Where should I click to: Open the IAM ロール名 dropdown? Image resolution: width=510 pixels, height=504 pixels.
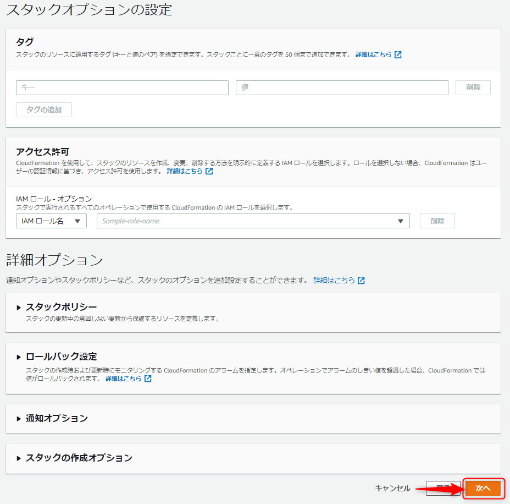[51, 221]
